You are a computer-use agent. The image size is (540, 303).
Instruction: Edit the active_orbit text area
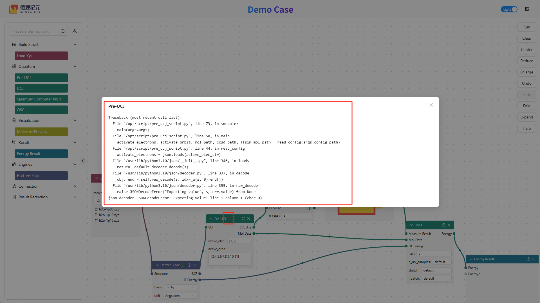pos(230,259)
